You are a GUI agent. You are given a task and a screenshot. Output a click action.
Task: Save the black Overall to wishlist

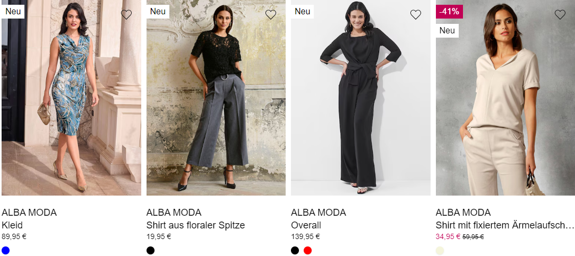[x=416, y=15]
